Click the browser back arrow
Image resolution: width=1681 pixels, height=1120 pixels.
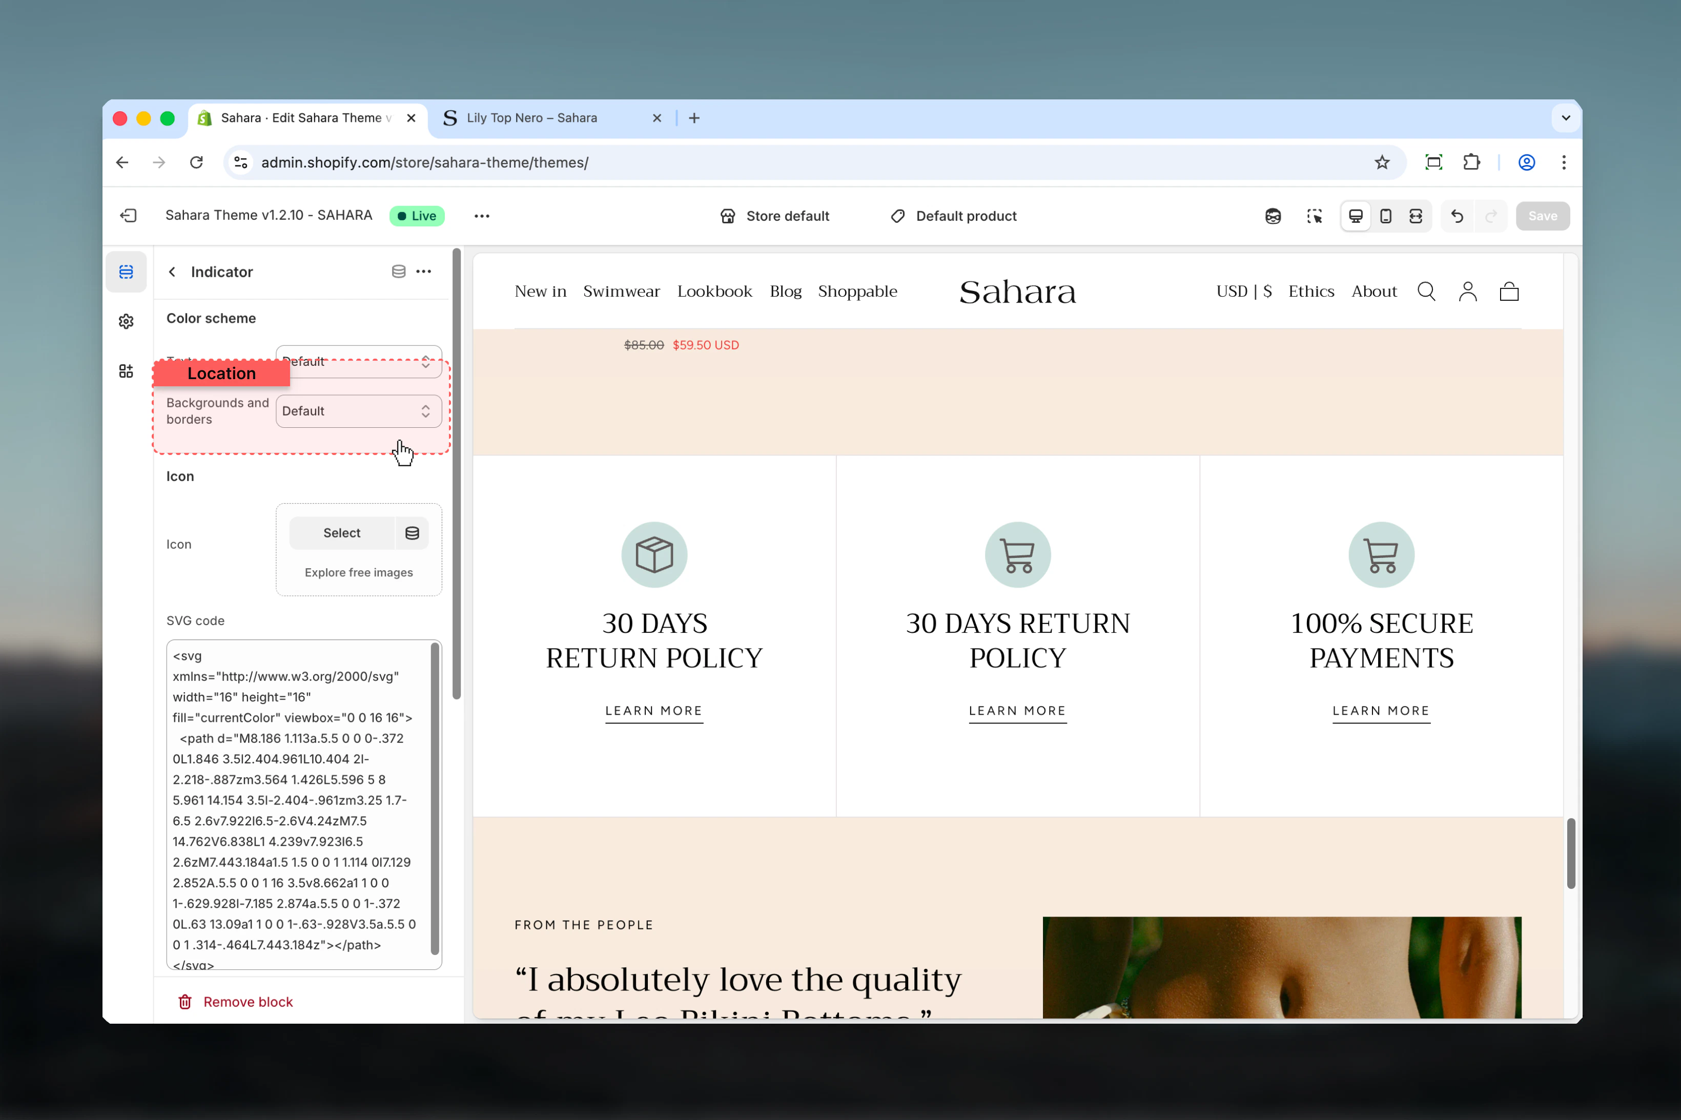click(x=122, y=162)
